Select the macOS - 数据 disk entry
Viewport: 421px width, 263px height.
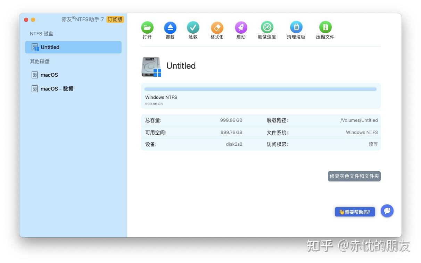57,88
